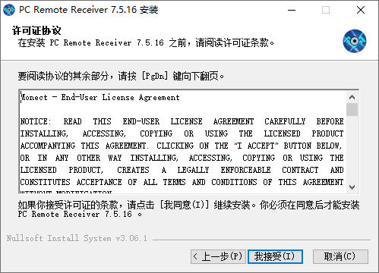Click scrollbar track below the thumb
Image resolution: width=379 pixels, height=273 pixels.
352,149
